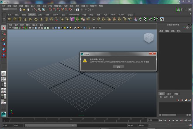Create a polygon cone from shelf
Viewport: 193px width, 129px height.
[x=25, y=19]
